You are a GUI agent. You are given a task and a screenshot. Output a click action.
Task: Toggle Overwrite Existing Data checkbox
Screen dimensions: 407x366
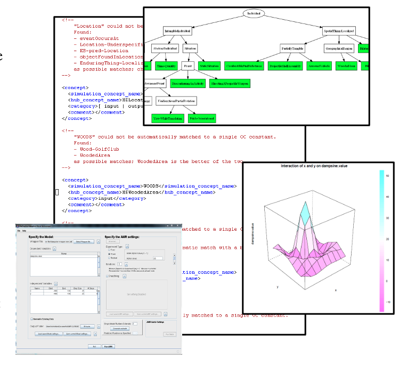31,319
